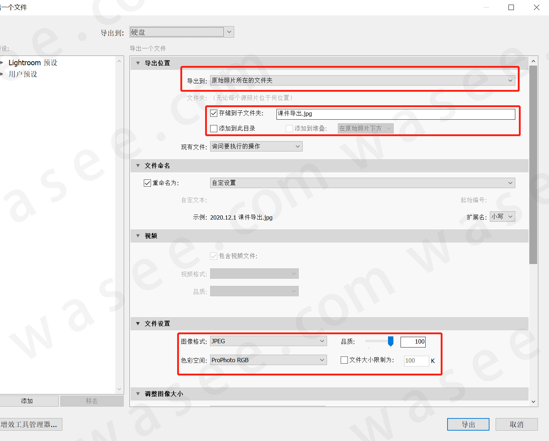Open the video 品质 dropdown
The width and height of the screenshot is (549, 441).
click(x=254, y=291)
